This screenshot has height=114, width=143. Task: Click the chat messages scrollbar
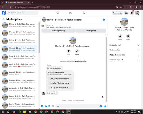point(106,69)
